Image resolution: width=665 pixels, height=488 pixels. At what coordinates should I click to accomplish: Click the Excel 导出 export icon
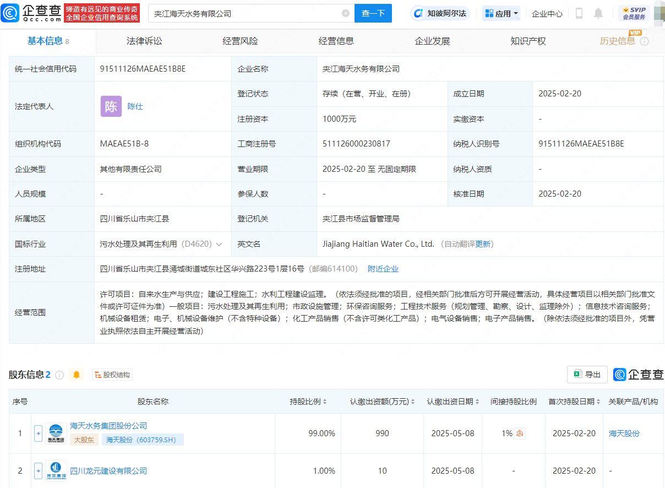[587, 374]
